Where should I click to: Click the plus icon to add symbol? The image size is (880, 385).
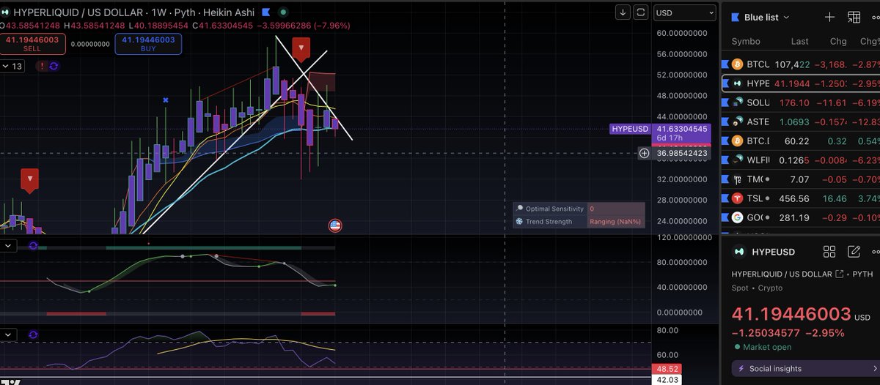pos(829,17)
